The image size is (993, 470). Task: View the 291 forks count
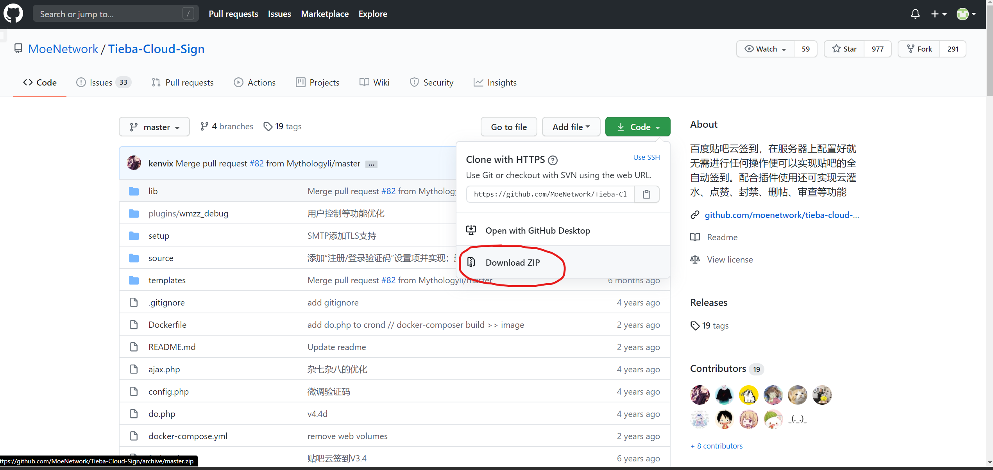pyautogui.click(x=953, y=49)
